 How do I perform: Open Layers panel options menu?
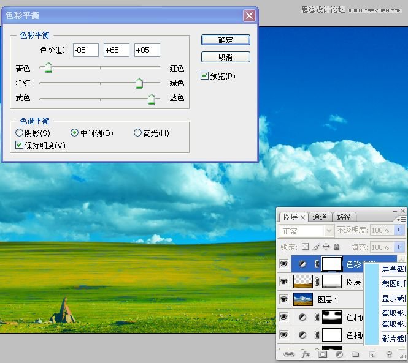click(401, 219)
